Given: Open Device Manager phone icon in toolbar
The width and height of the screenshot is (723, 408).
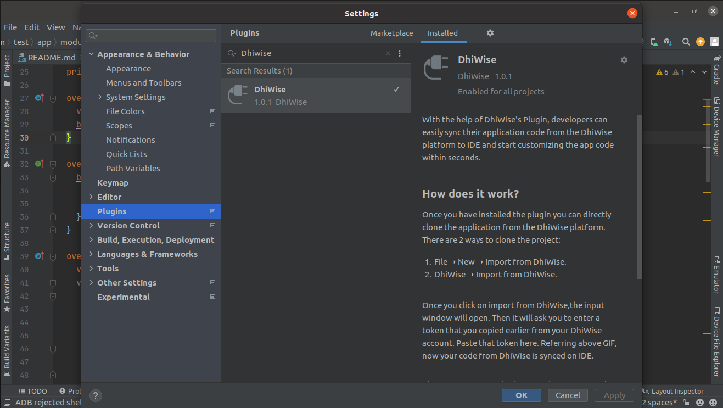Looking at the screenshot, I should (654, 42).
